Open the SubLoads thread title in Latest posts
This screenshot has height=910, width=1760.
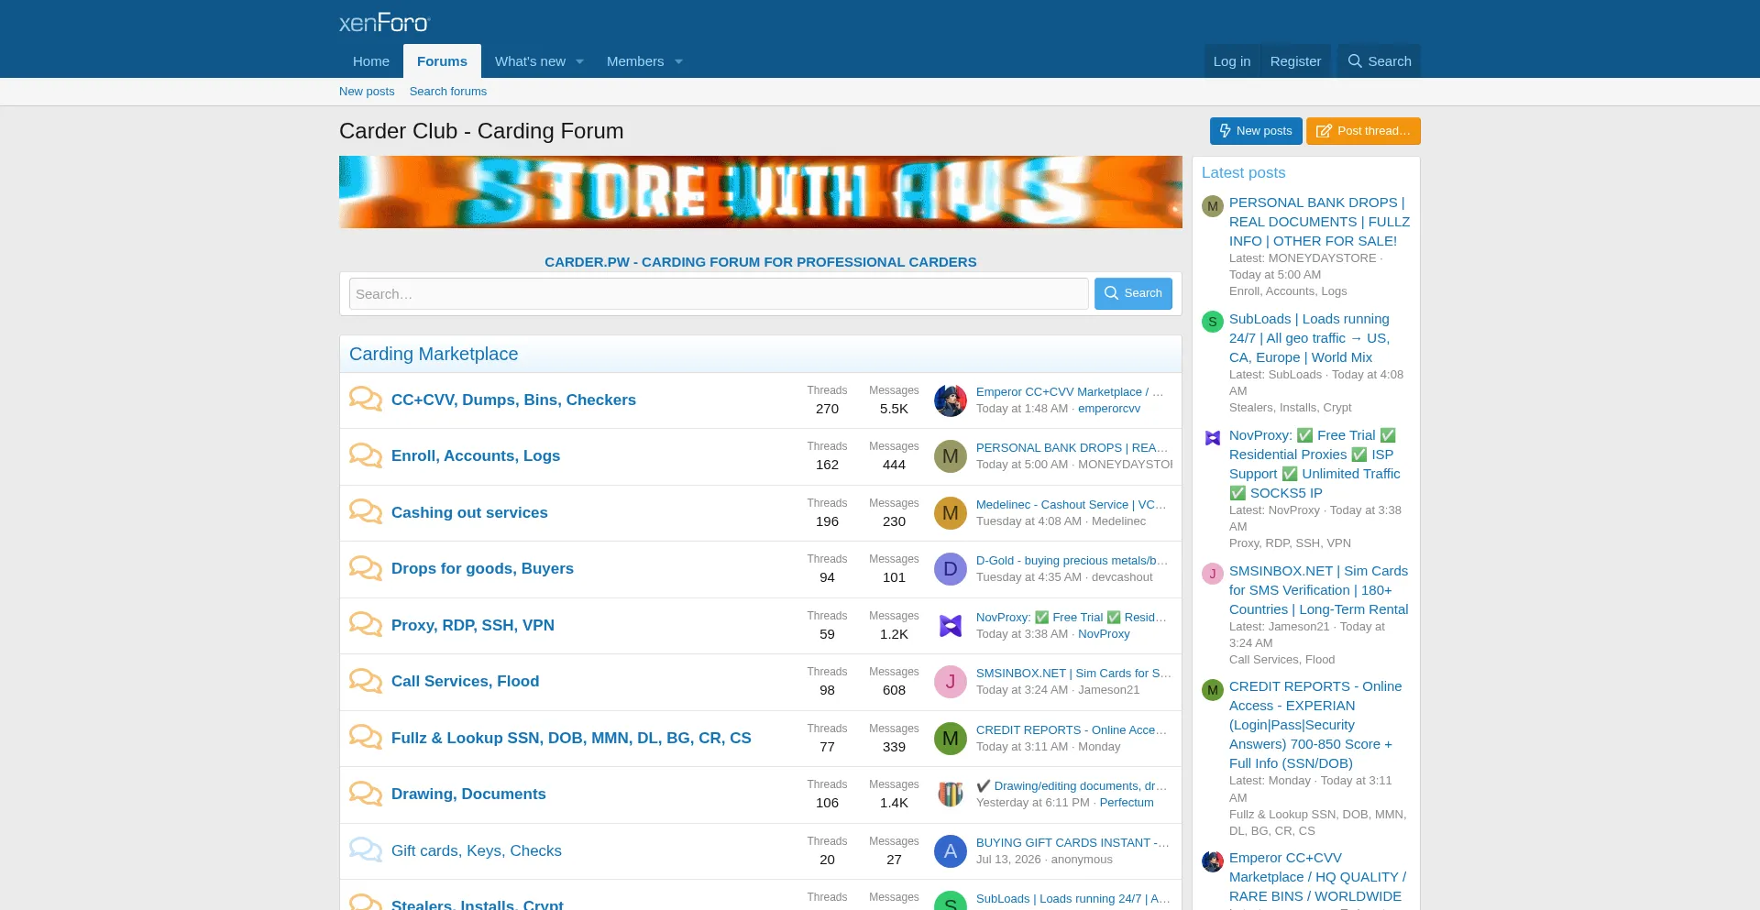(x=1311, y=338)
